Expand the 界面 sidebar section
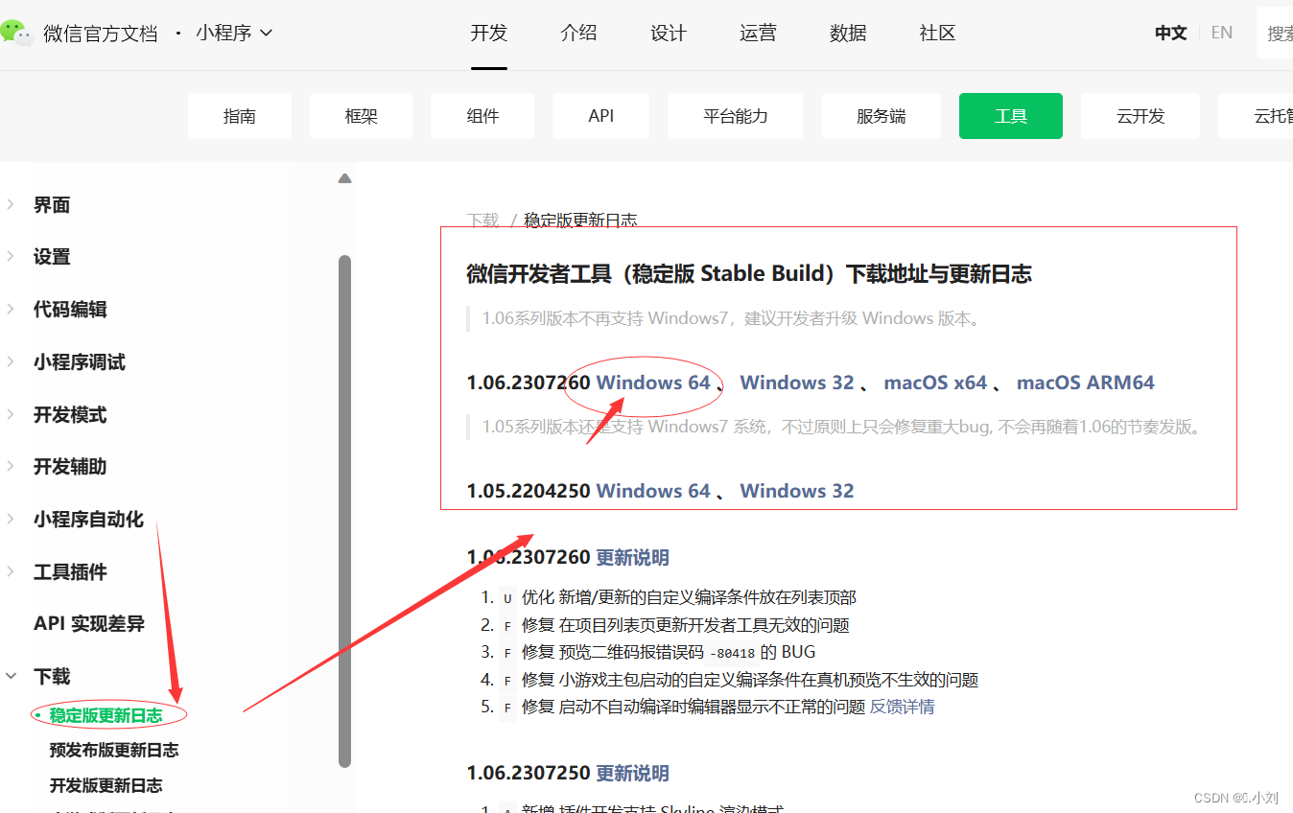The height and width of the screenshot is (813, 1293). pos(52,204)
